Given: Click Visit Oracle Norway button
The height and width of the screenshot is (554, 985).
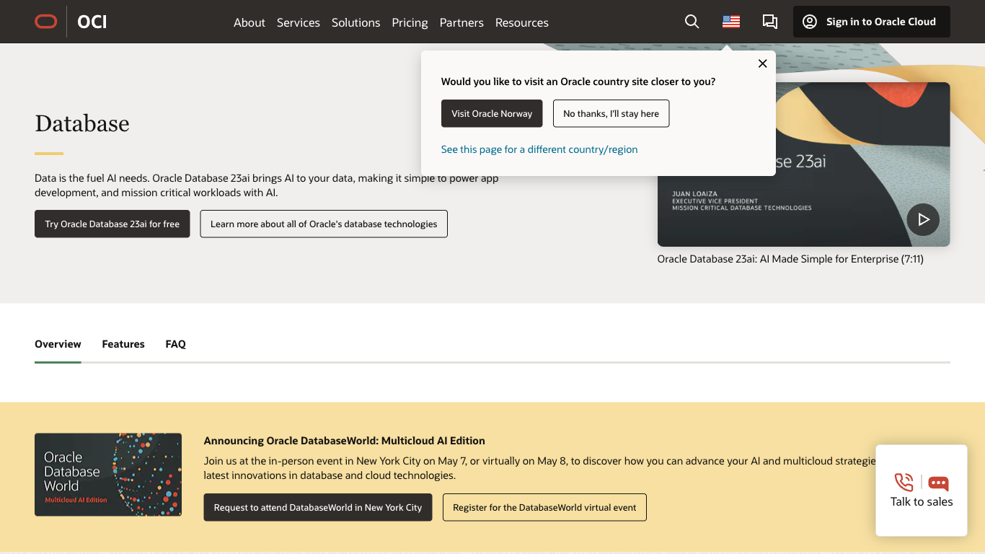Looking at the screenshot, I should tap(492, 113).
